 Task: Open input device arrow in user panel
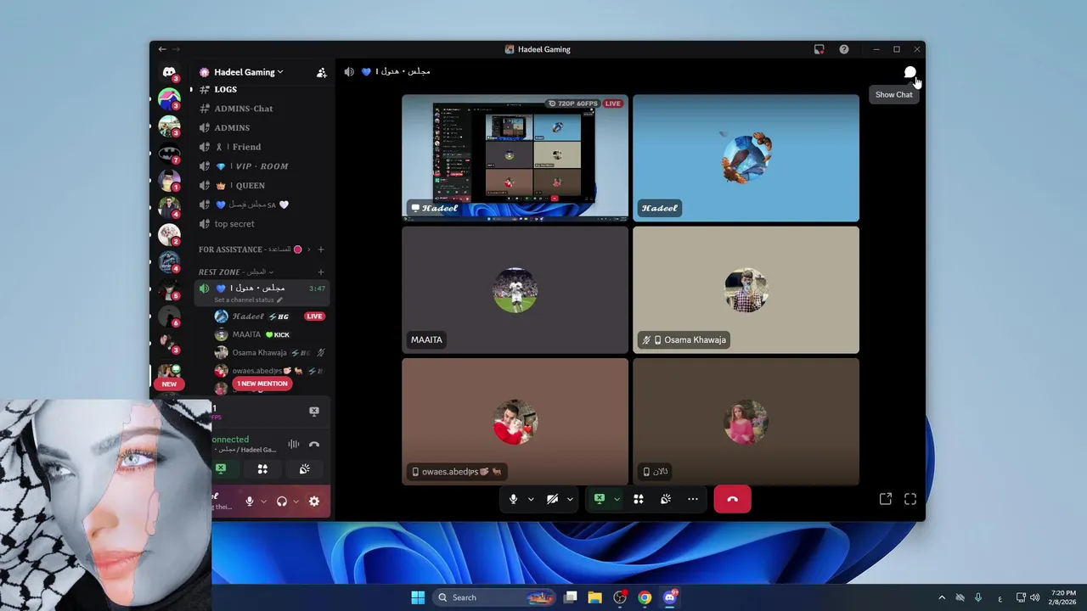click(263, 502)
